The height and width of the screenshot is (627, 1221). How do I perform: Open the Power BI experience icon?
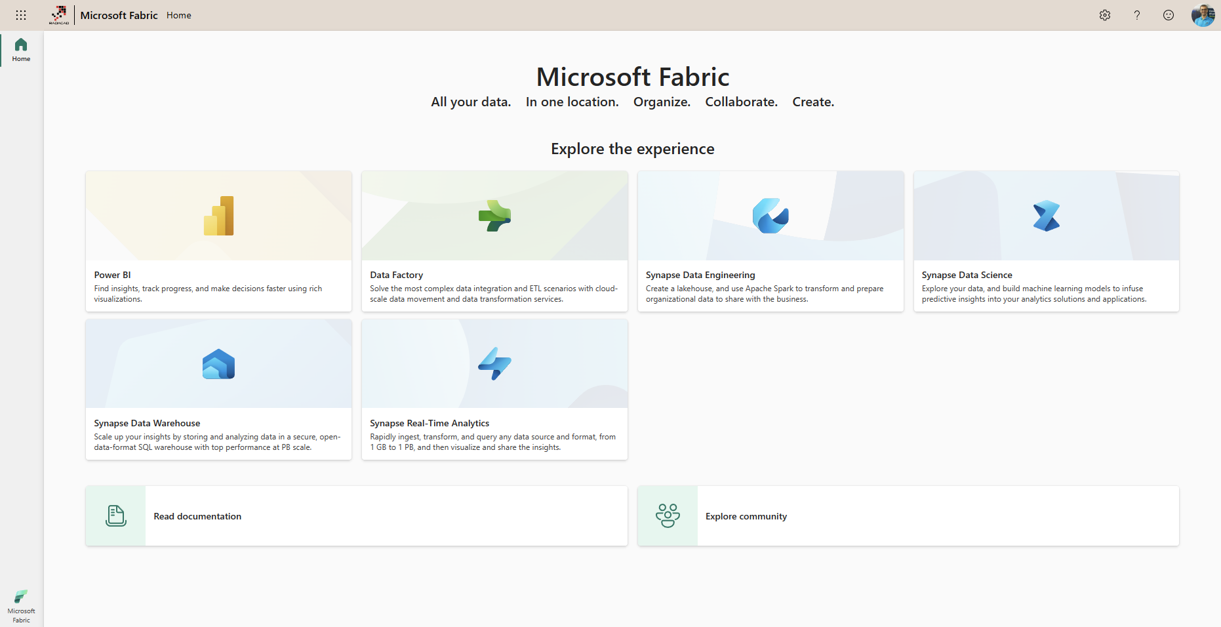pos(218,215)
